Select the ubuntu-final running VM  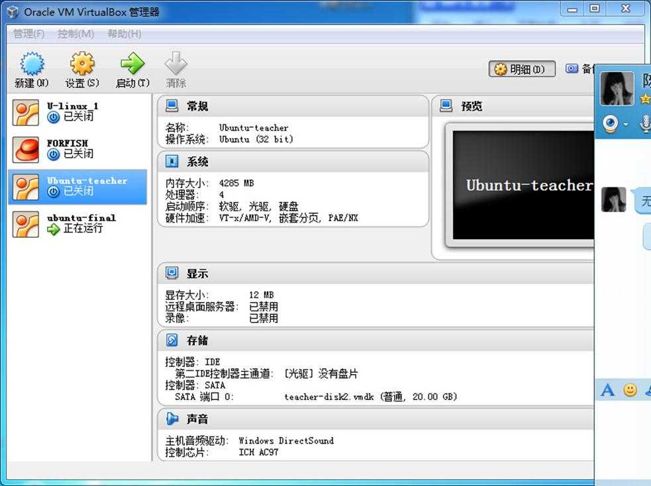click(77, 224)
